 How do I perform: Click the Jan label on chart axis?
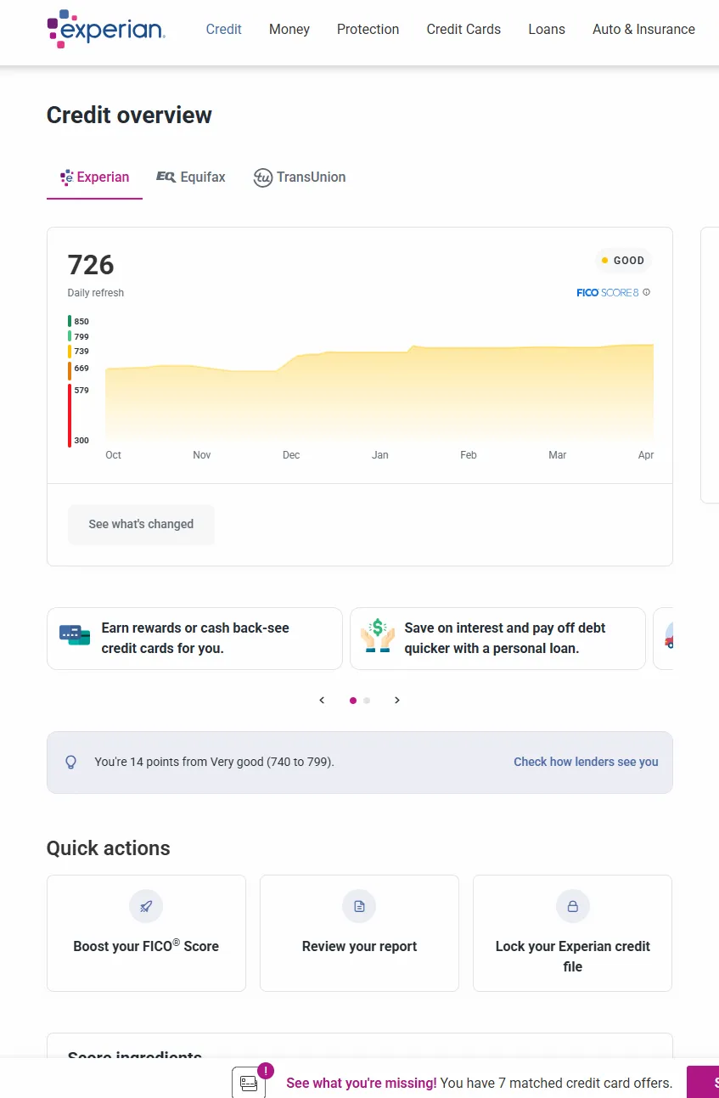click(x=380, y=455)
